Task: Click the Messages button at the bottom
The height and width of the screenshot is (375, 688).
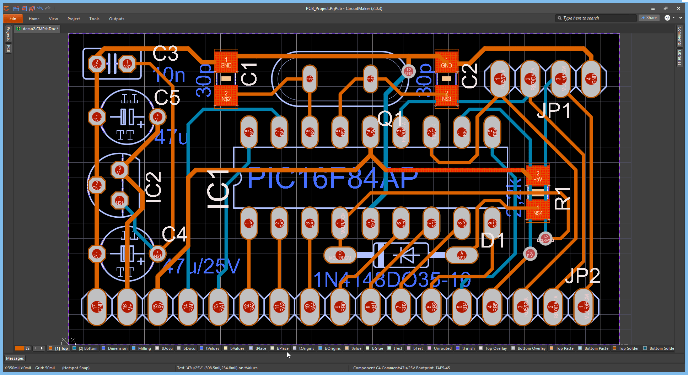Action: pyautogui.click(x=15, y=358)
